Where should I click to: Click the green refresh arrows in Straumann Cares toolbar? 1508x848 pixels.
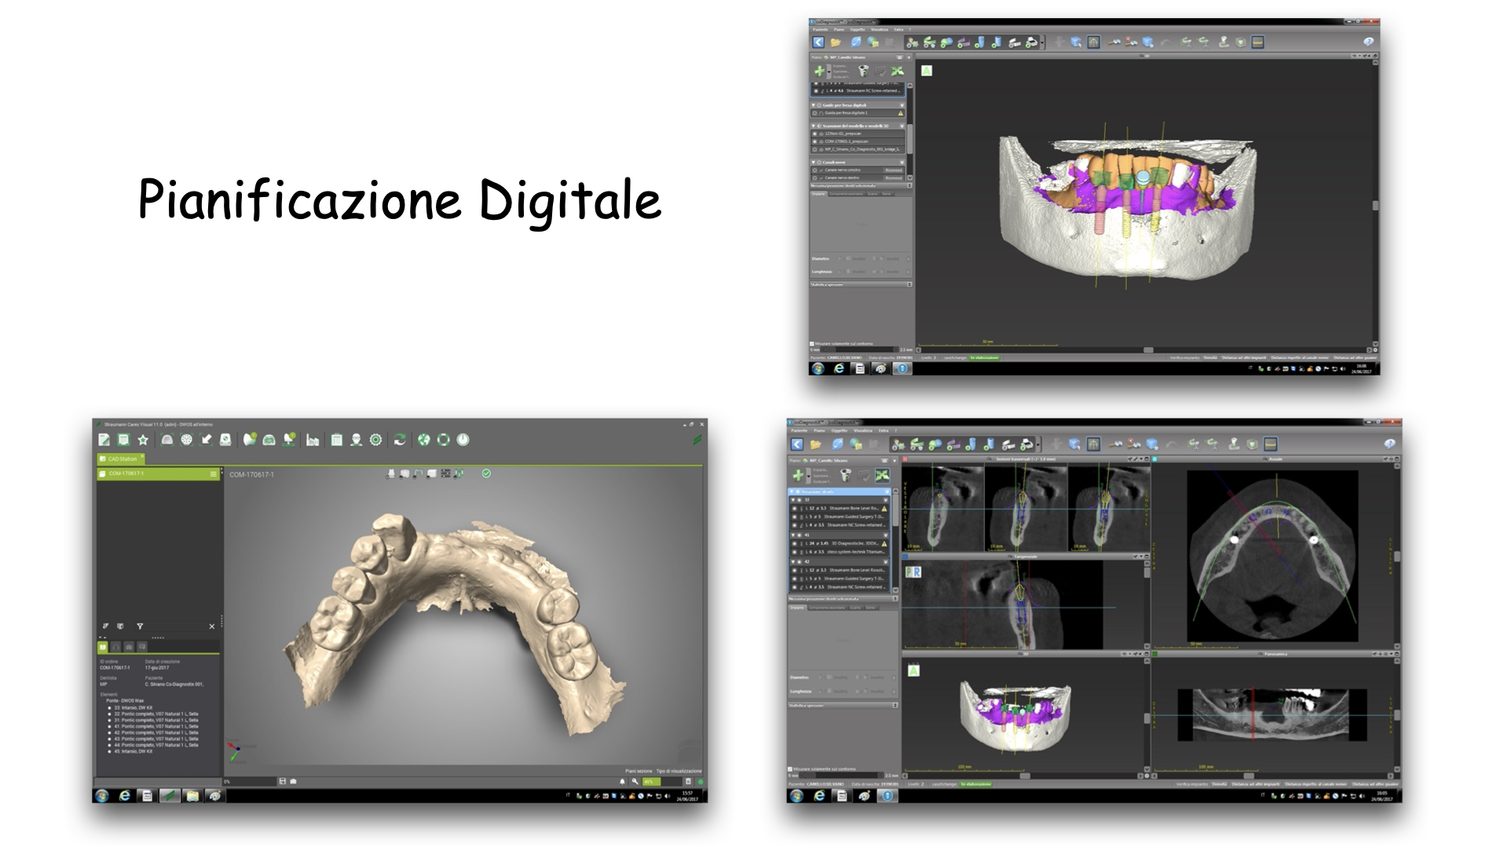pyautogui.click(x=400, y=440)
